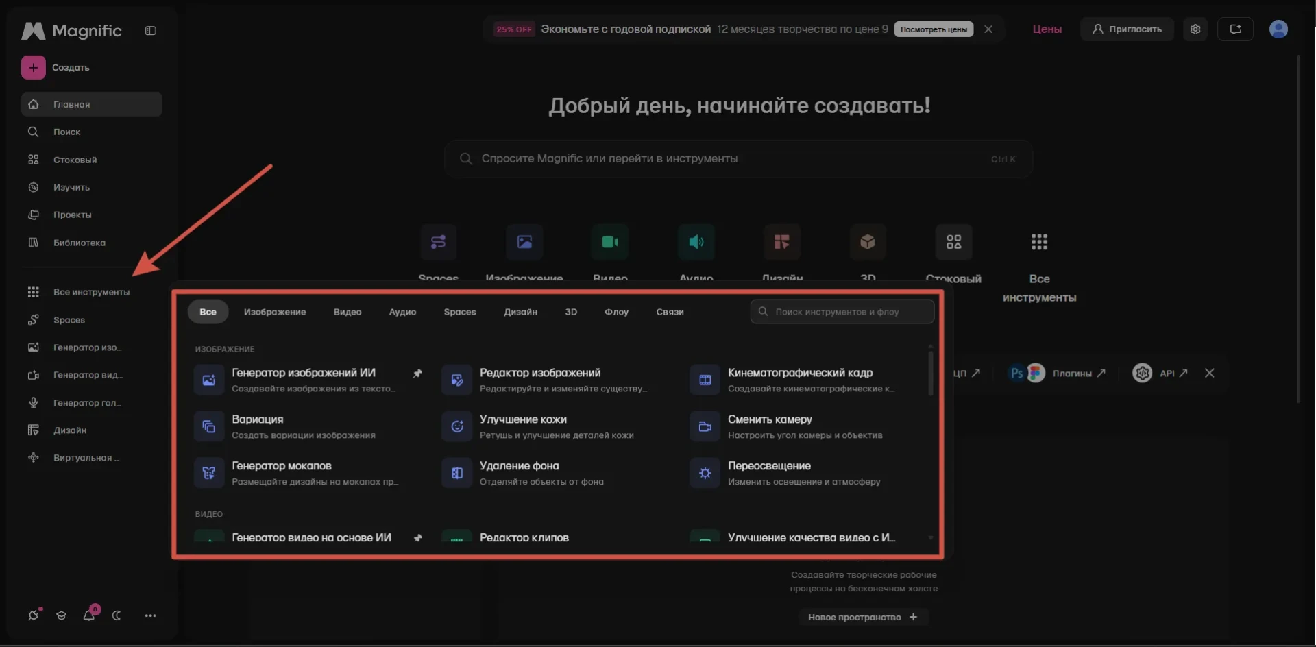Open Стоковый in the sidebar

(x=91, y=160)
